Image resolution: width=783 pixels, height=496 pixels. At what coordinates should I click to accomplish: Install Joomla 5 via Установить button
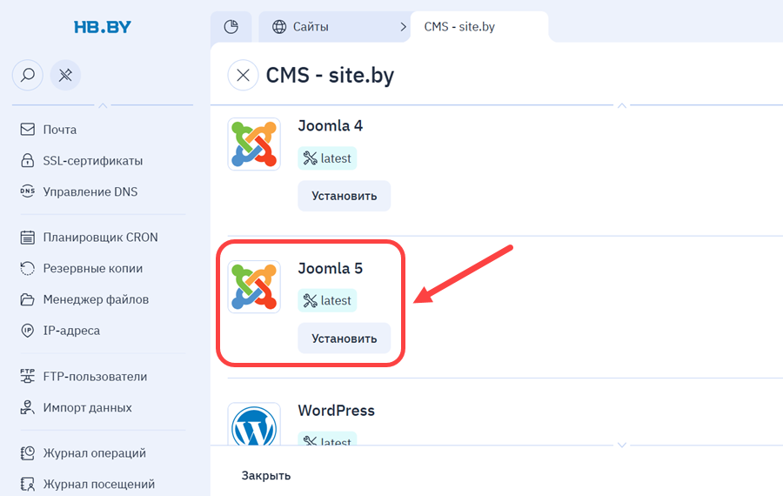[x=344, y=338]
